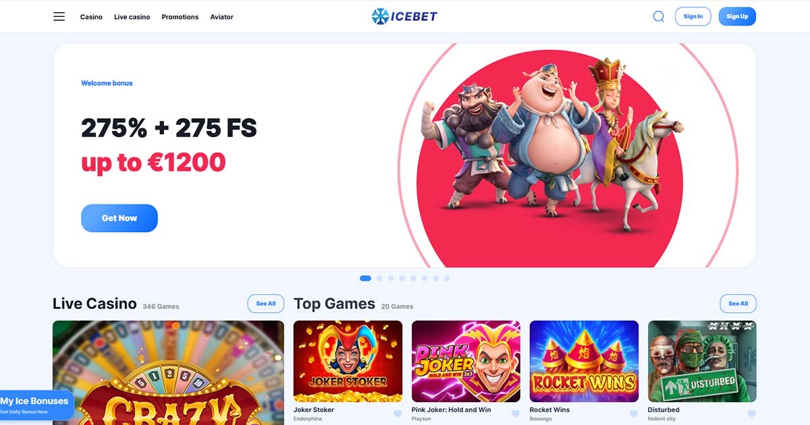Click the ICEBET snowflake logo
The height and width of the screenshot is (425, 810).
pyautogui.click(x=404, y=16)
